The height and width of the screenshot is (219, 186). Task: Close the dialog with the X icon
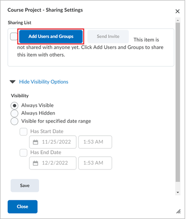[177, 11]
